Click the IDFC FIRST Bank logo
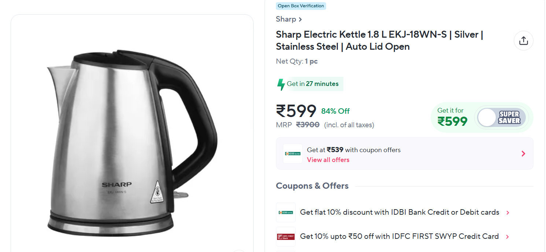546x252 pixels. click(x=285, y=237)
